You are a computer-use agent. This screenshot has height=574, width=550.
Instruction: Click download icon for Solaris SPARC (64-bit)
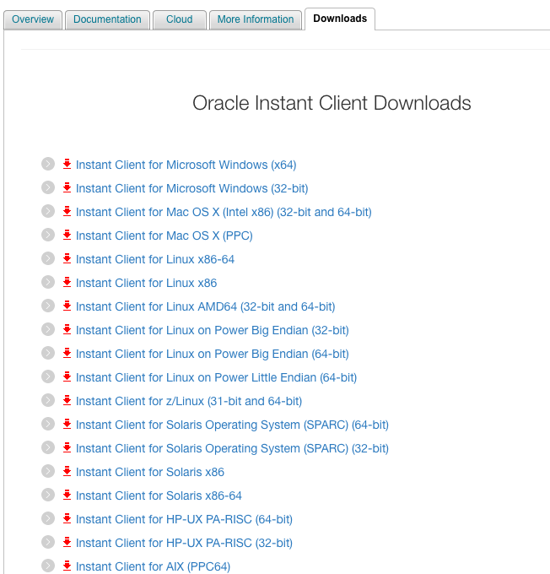click(x=67, y=424)
